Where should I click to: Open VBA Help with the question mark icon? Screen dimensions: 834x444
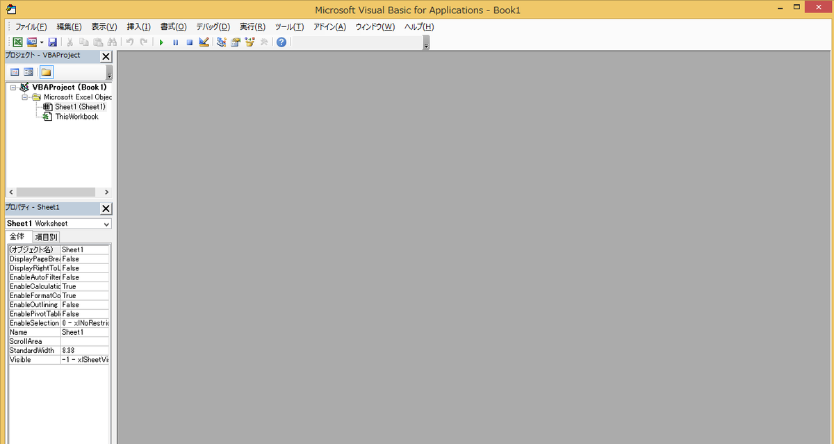pos(281,42)
